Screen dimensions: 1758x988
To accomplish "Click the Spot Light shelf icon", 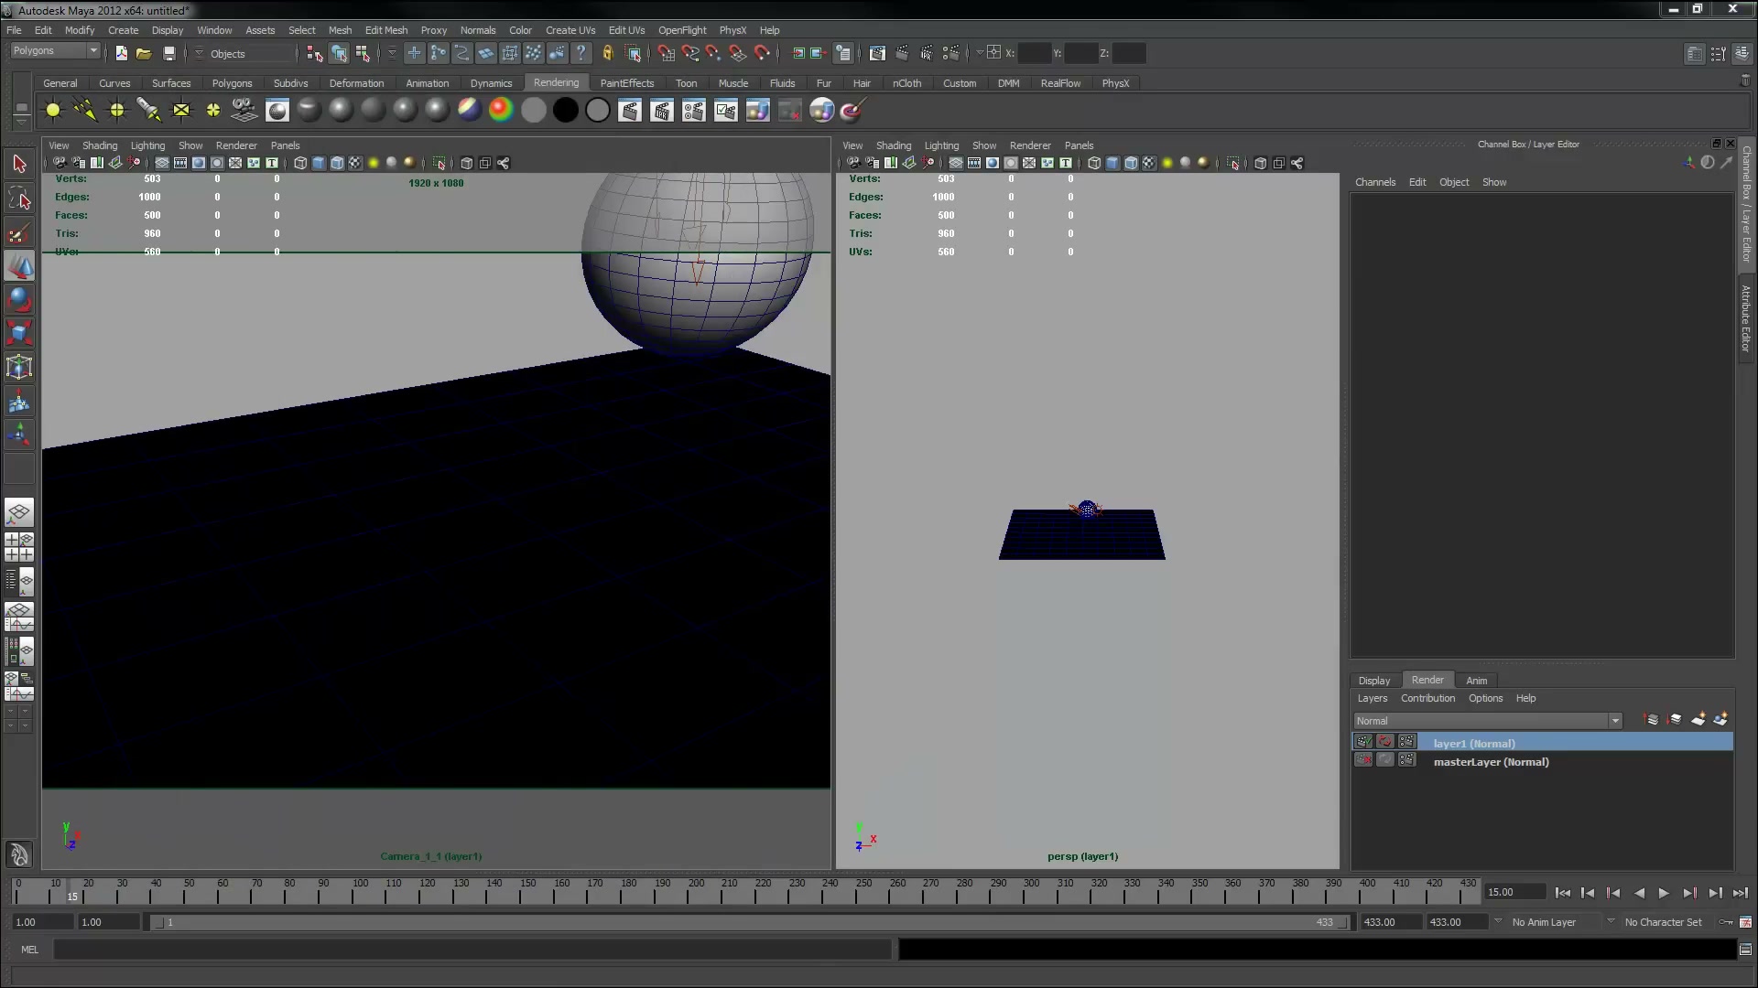I will [x=148, y=111].
